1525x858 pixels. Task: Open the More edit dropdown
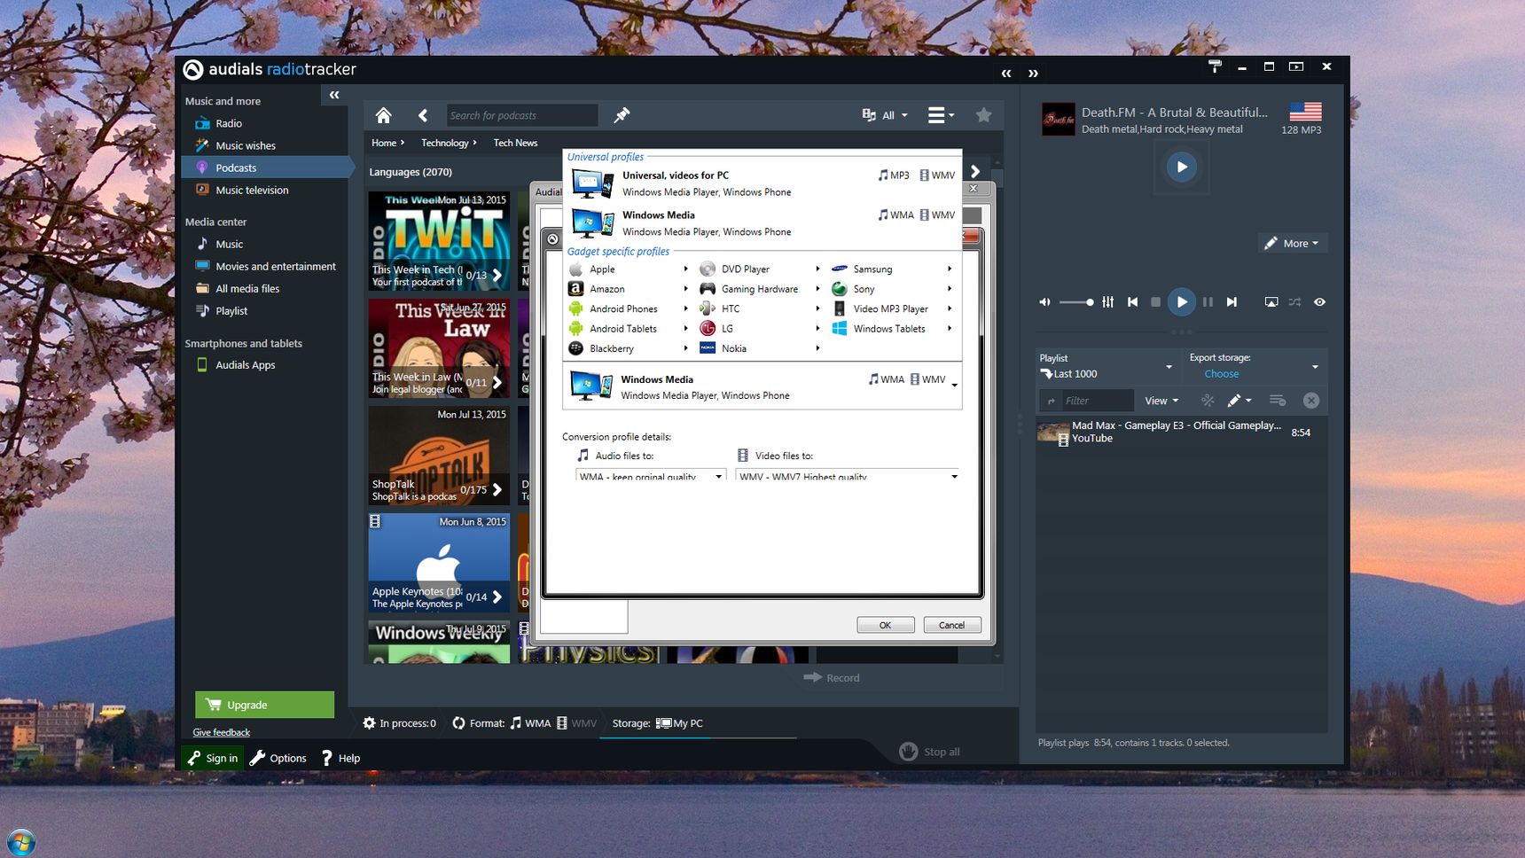[x=1292, y=243]
